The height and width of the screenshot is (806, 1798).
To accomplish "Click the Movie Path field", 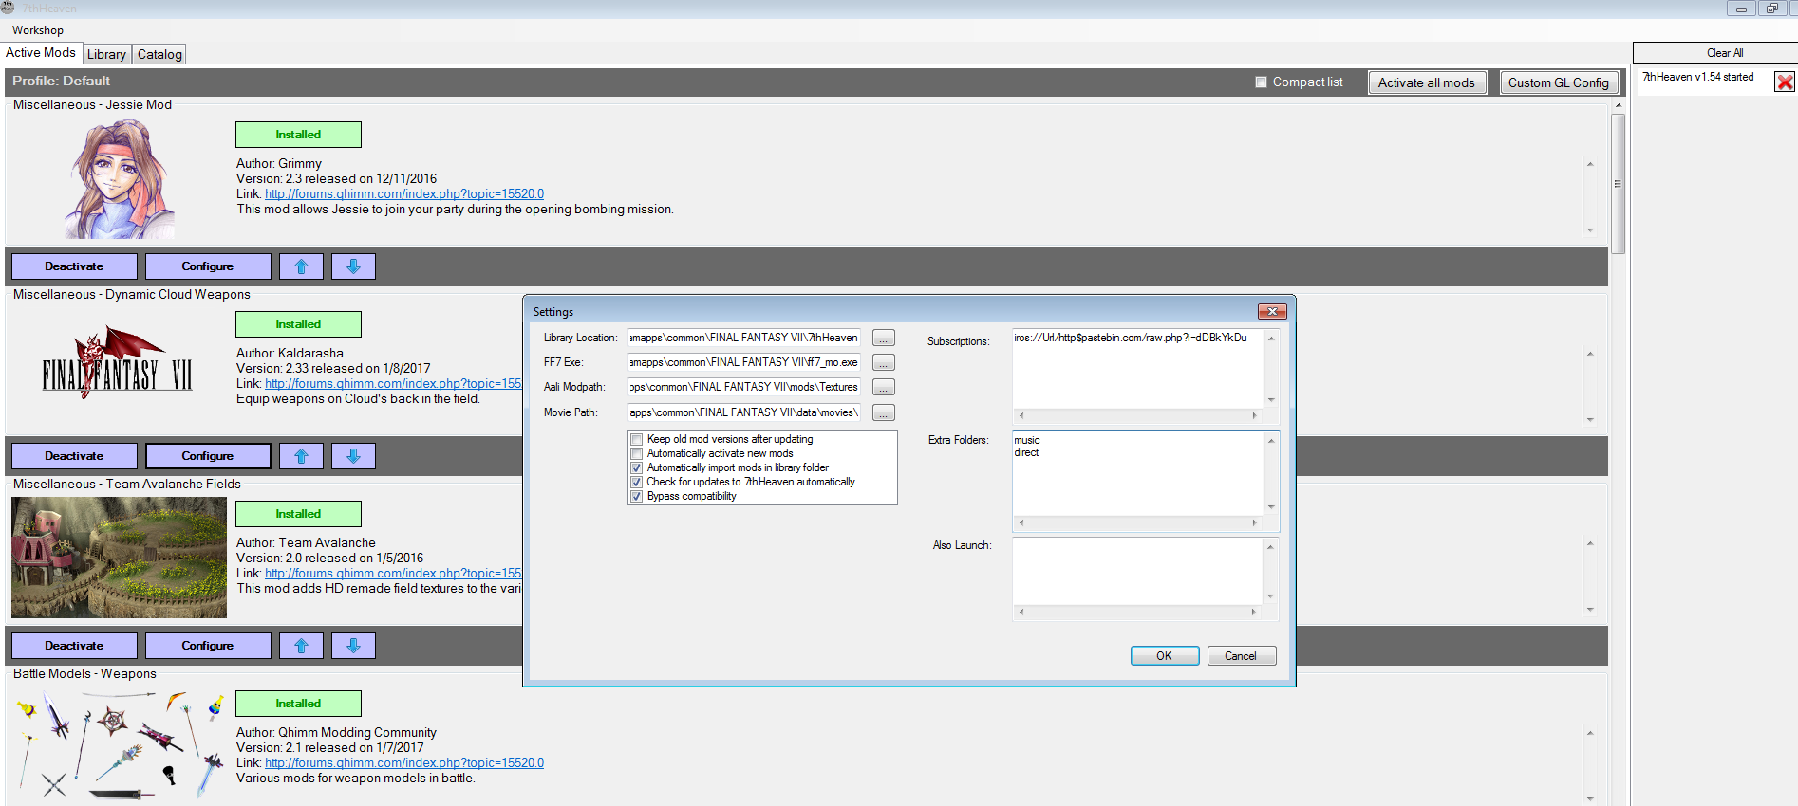I will [744, 412].
